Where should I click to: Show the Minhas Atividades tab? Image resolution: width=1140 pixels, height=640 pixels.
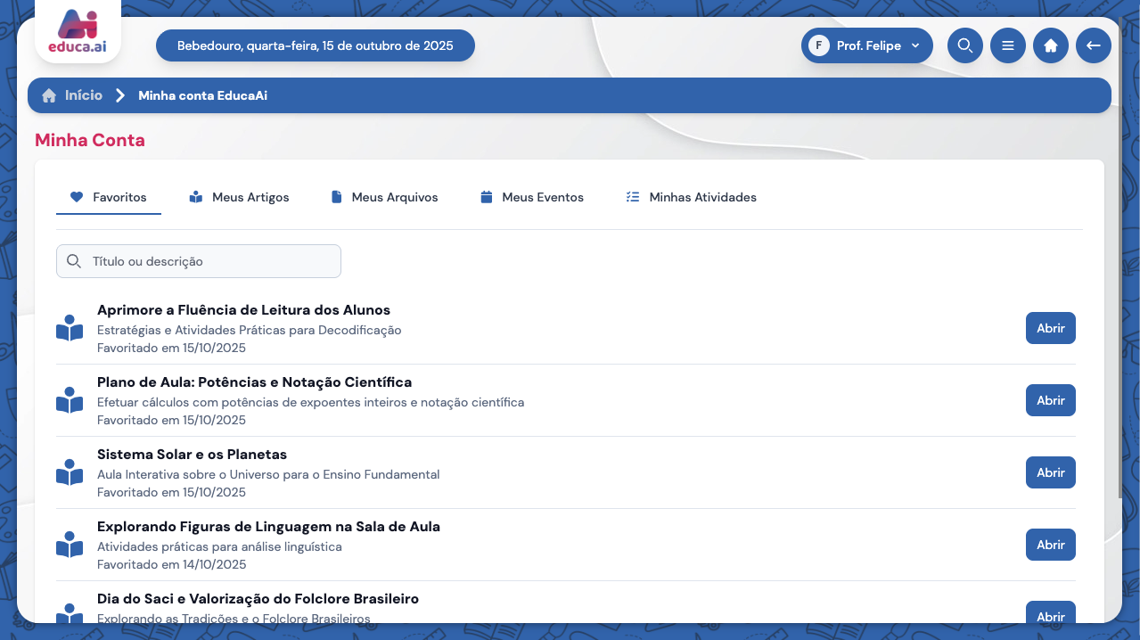tap(691, 197)
